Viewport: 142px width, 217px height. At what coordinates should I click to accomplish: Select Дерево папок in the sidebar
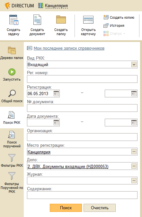12,53
